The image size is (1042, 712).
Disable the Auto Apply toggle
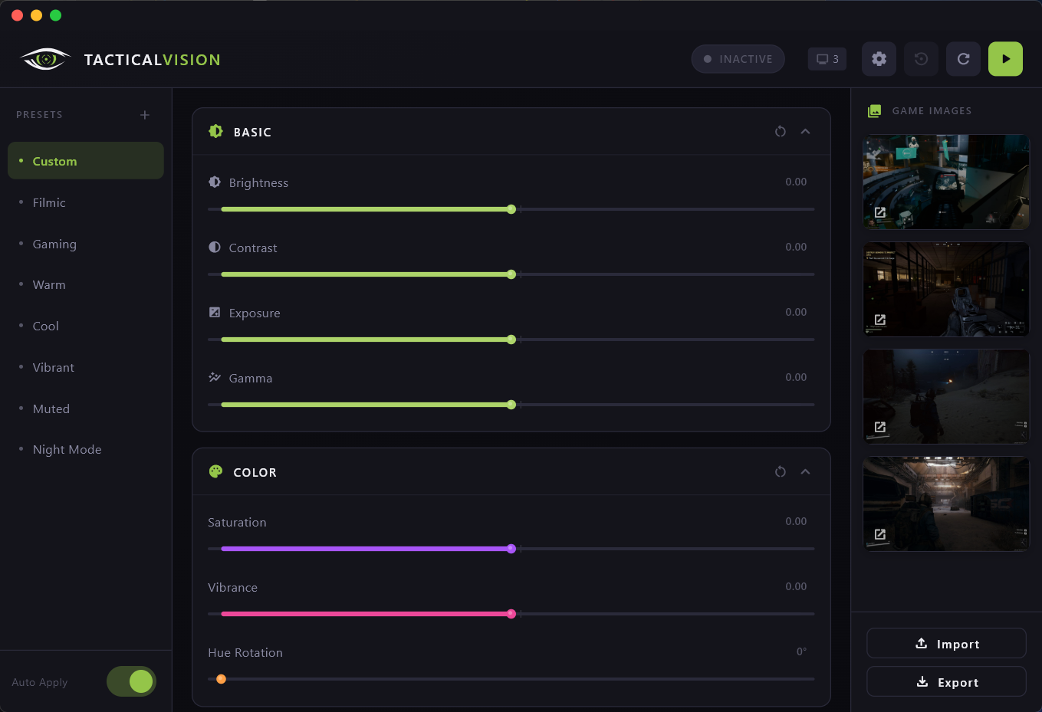131,681
